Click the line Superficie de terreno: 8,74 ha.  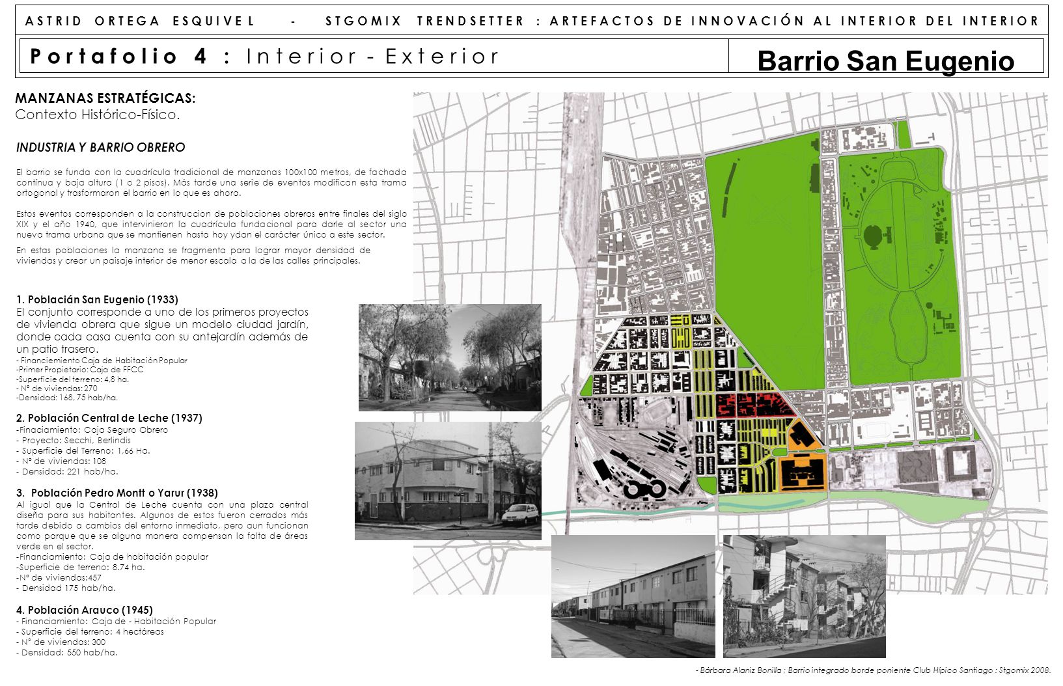click(x=81, y=567)
